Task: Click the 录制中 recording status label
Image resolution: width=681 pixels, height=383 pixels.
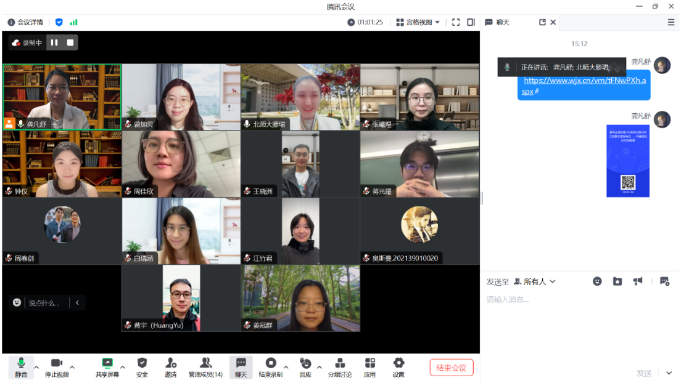Action: point(27,42)
